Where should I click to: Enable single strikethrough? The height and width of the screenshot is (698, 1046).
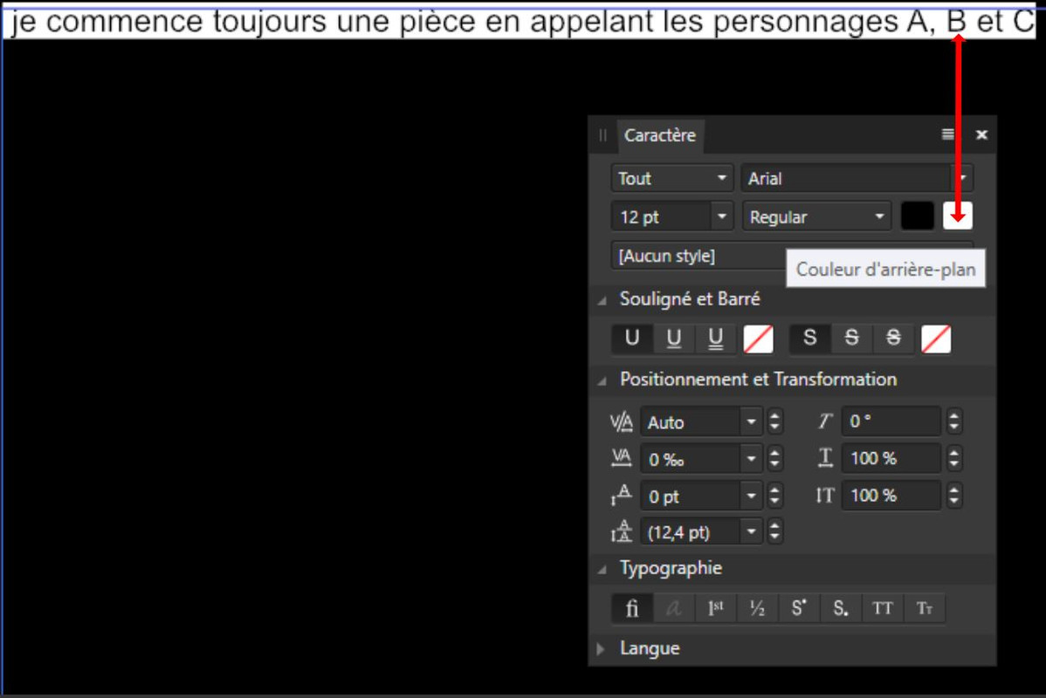[x=852, y=338]
